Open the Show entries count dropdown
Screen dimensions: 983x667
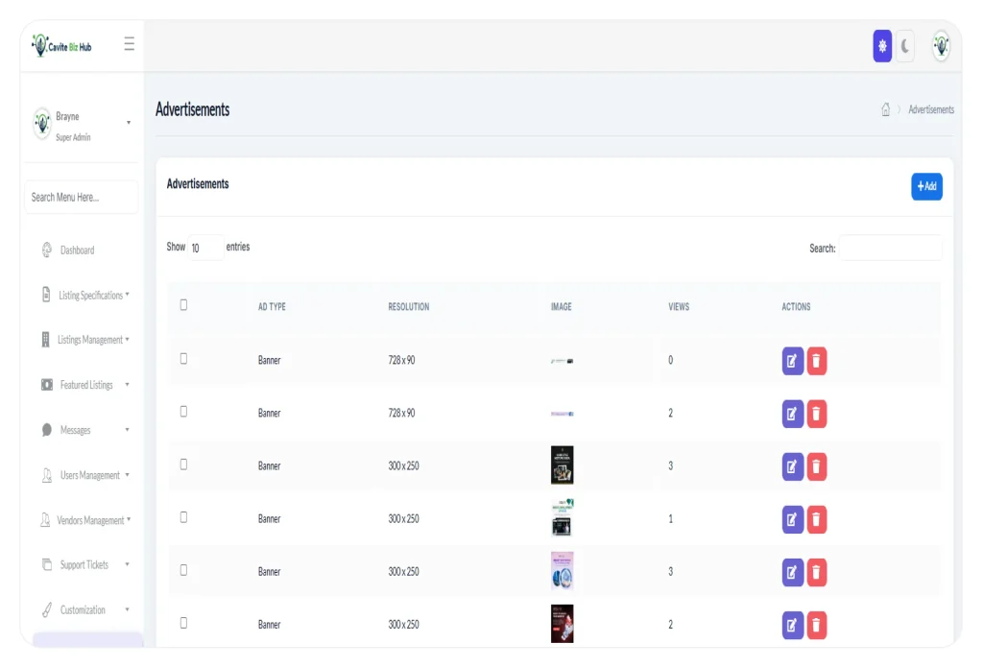click(x=205, y=248)
